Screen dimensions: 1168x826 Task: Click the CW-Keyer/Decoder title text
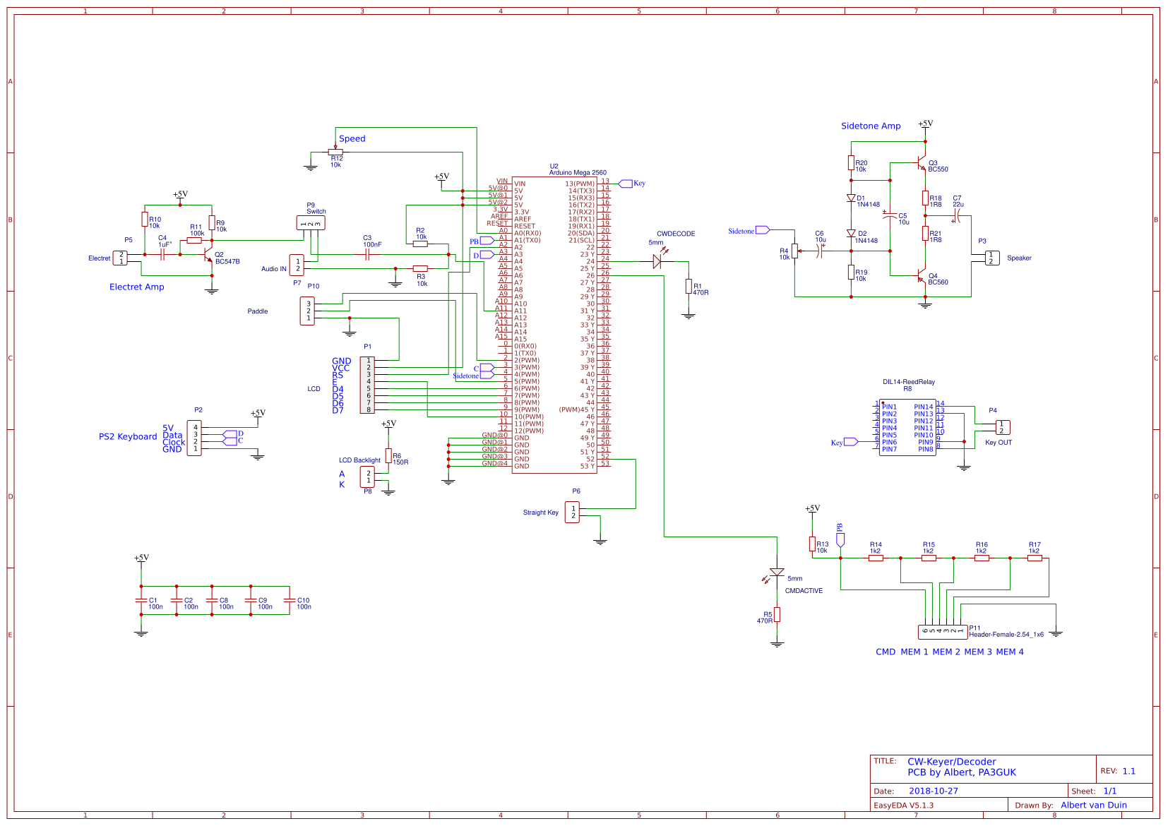(951, 761)
